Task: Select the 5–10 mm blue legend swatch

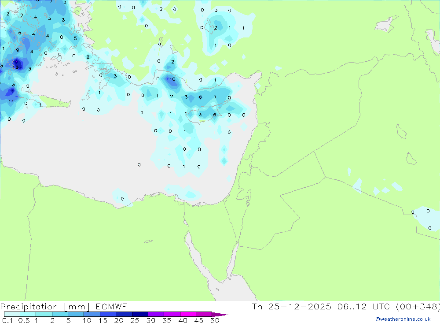Action: pos(76,314)
